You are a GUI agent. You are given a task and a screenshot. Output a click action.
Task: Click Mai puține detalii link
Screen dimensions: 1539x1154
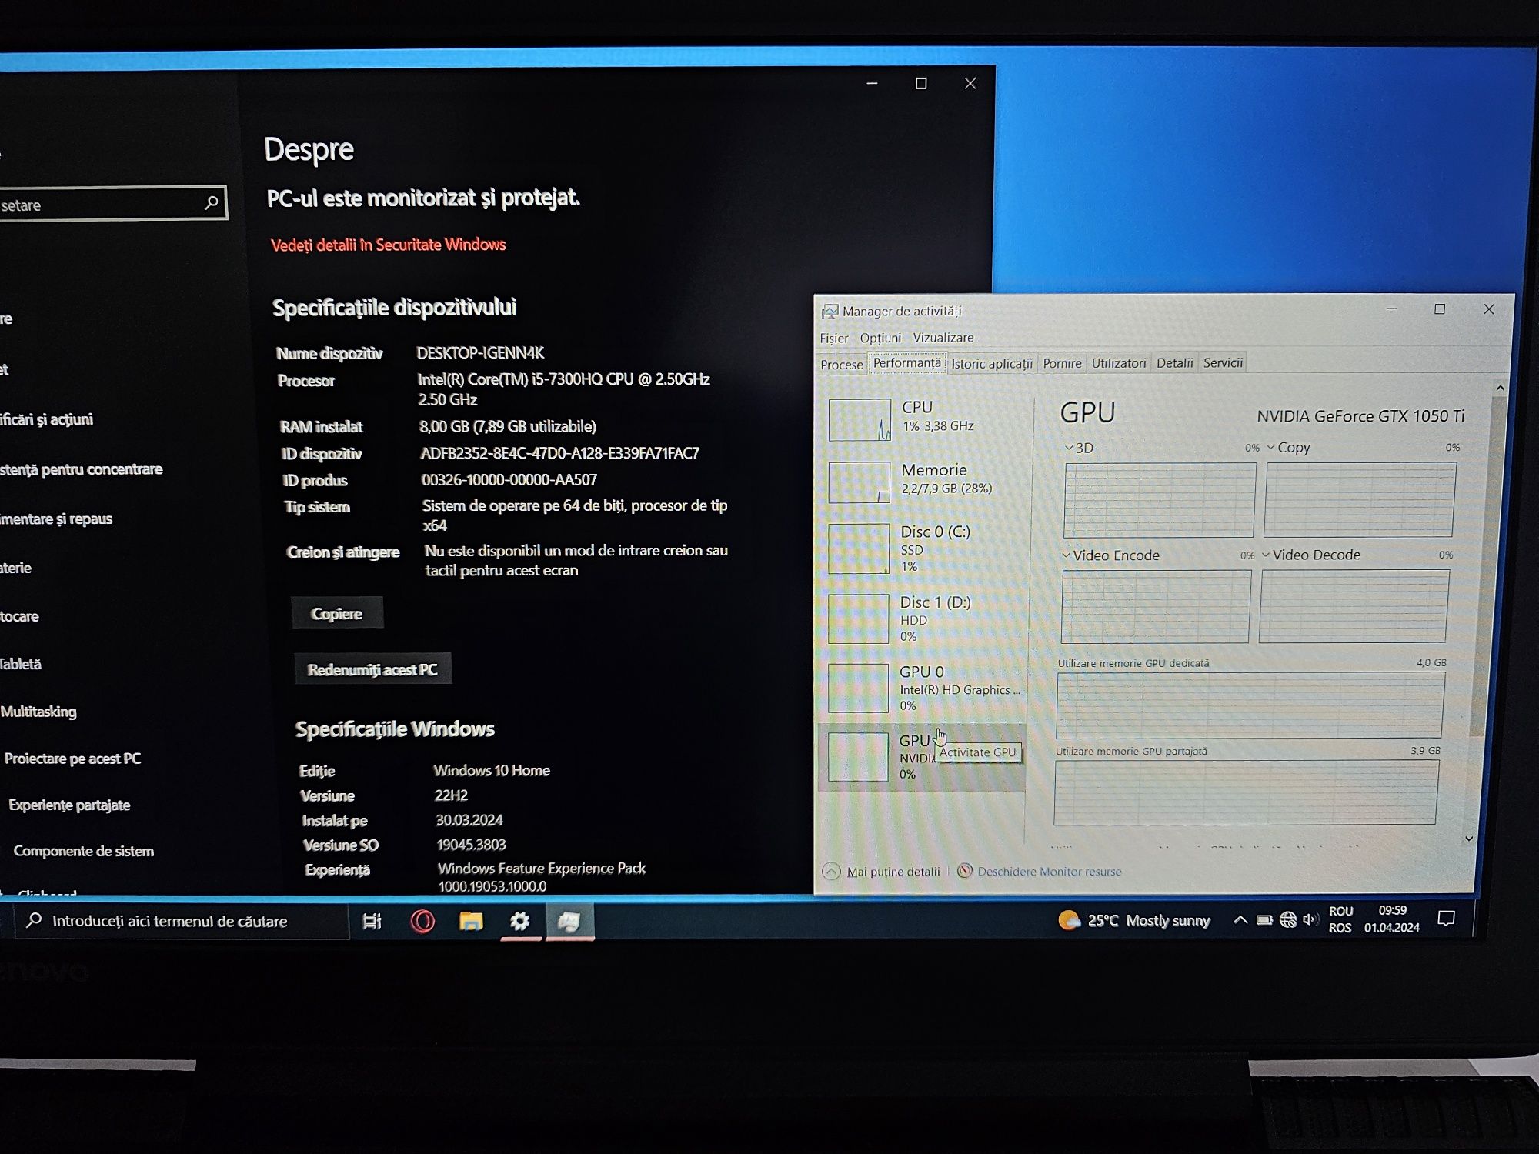(893, 872)
